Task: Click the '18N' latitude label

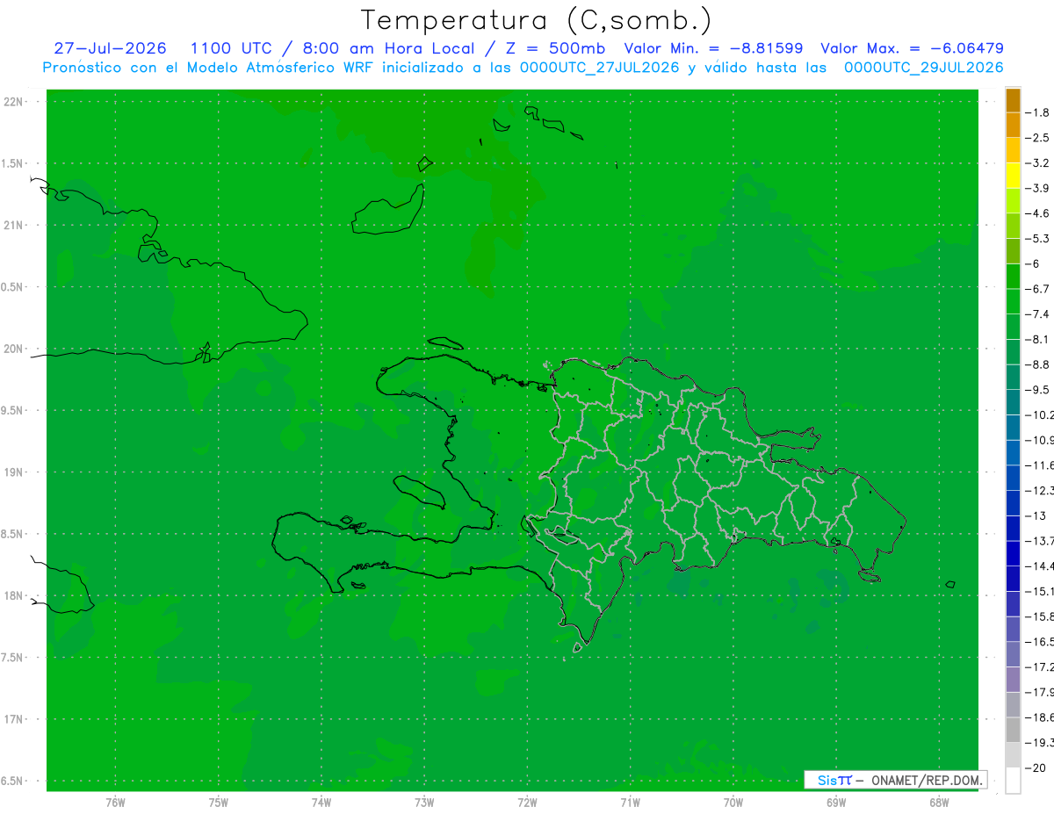Action: (14, 595)
